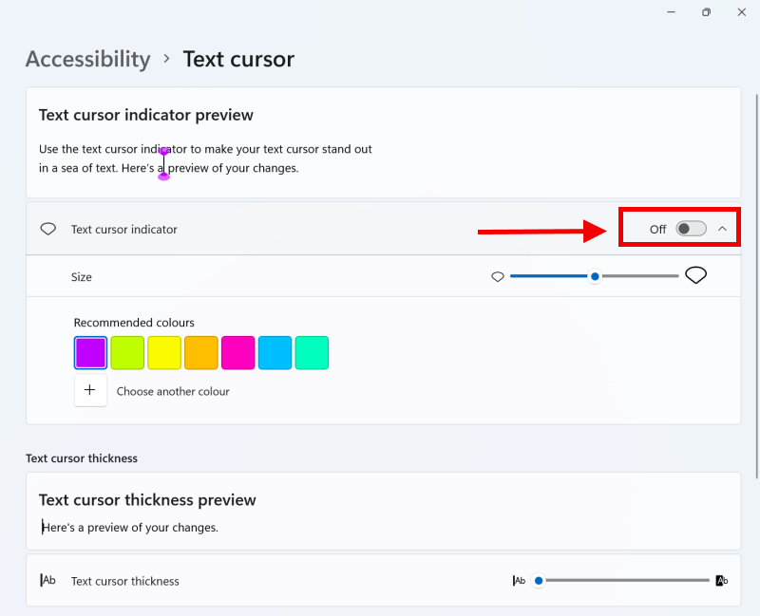The width and height of the screenshot is (760, 616).
Task: Click the 'Text cursor indicator preview' heading
Action: (x=146, y=115)
